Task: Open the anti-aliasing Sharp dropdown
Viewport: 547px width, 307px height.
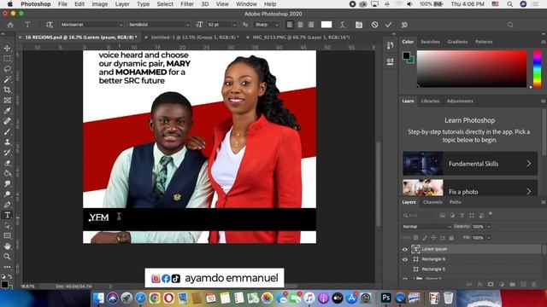Action: [x=267, y=25]
